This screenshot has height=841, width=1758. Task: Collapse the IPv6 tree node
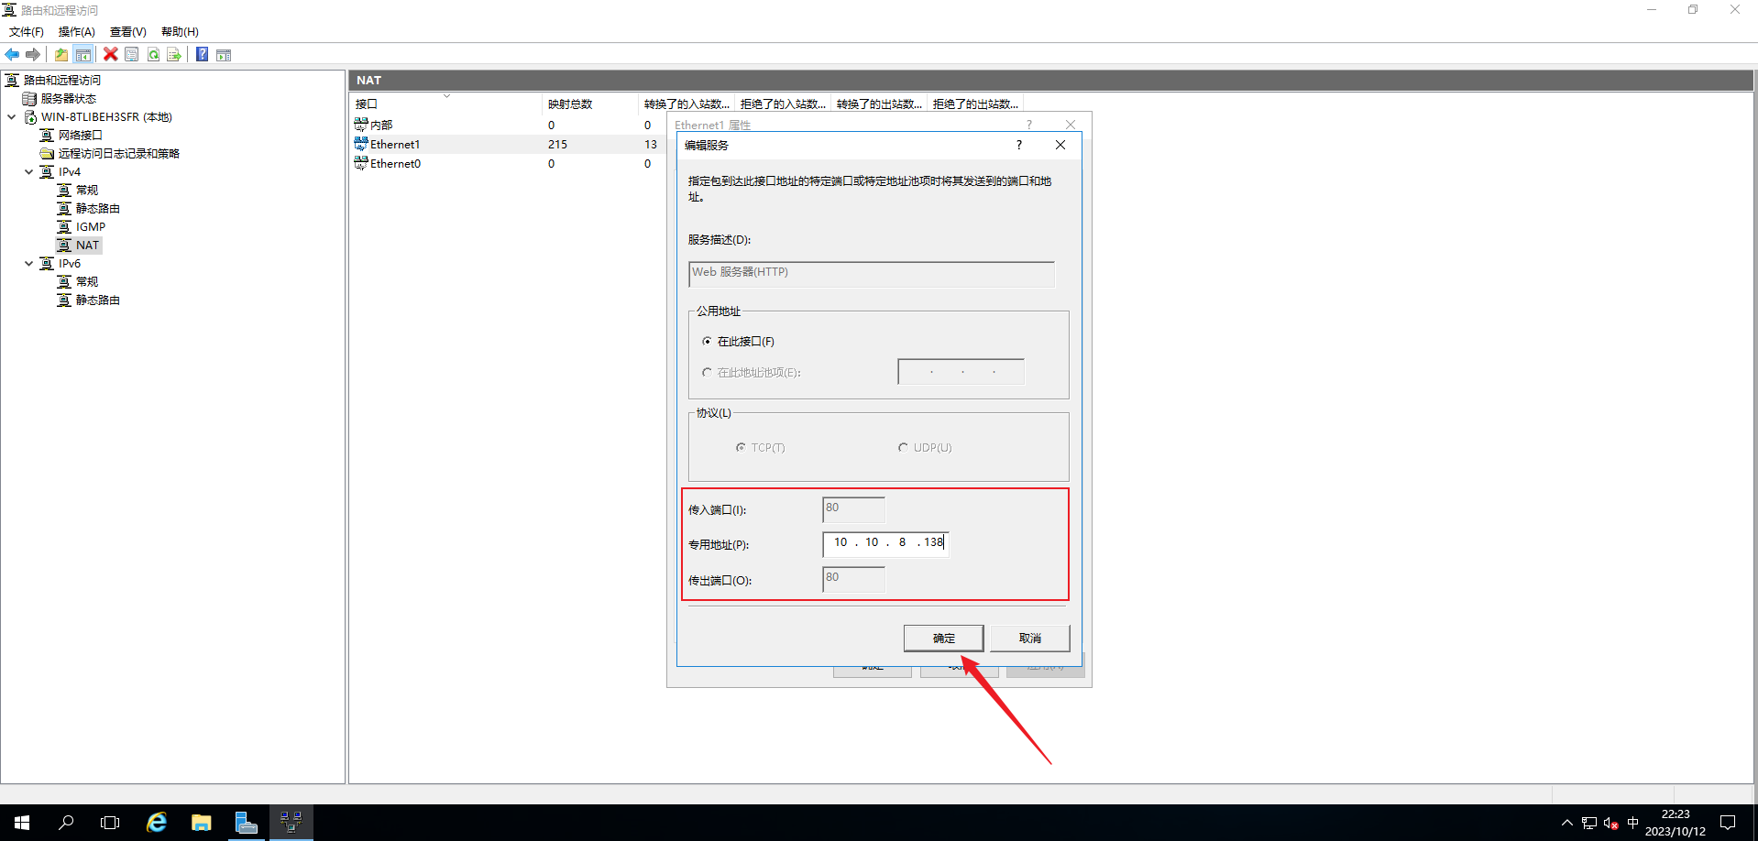(28, 264)
